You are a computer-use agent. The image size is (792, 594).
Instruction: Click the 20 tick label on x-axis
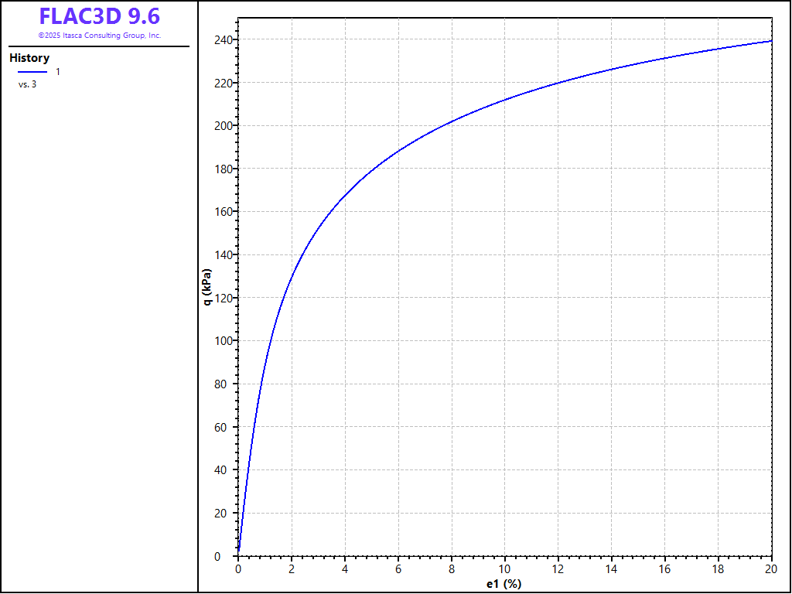point(771,570)
